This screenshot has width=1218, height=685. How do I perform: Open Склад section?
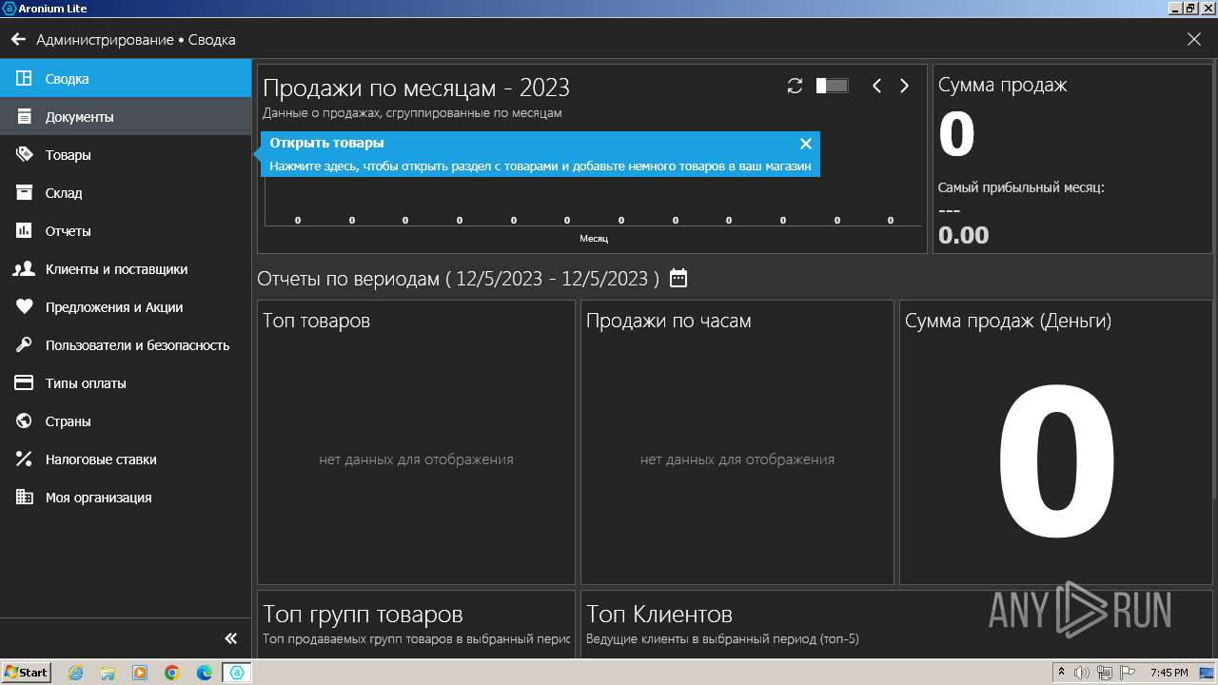(126, 193)
